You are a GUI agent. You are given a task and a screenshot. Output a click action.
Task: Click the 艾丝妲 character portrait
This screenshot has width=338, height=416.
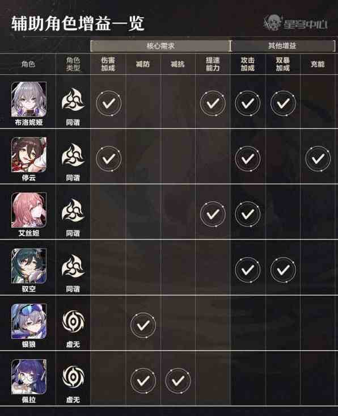(29, 210)
